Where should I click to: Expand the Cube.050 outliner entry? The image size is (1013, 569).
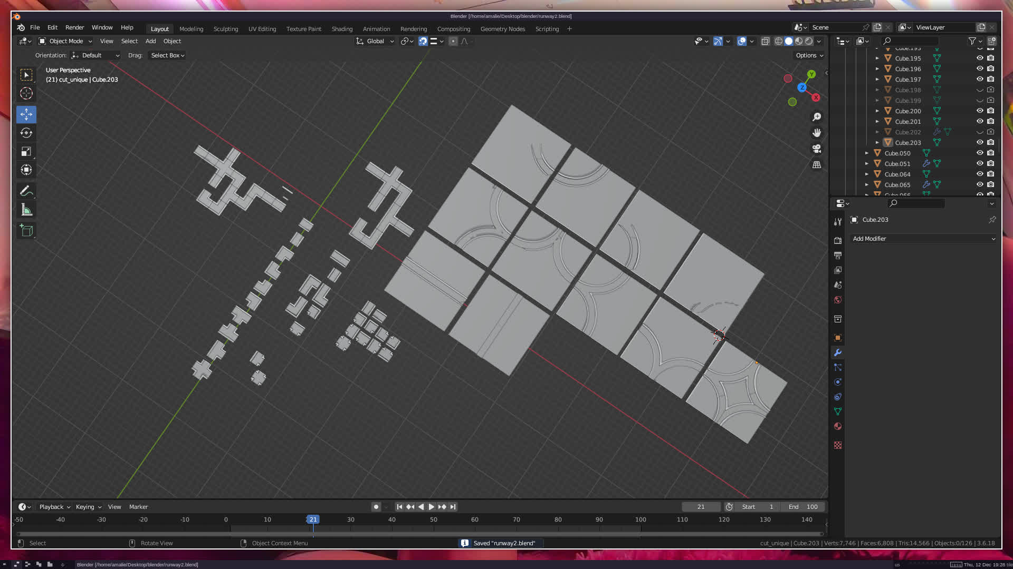point(867,153)
